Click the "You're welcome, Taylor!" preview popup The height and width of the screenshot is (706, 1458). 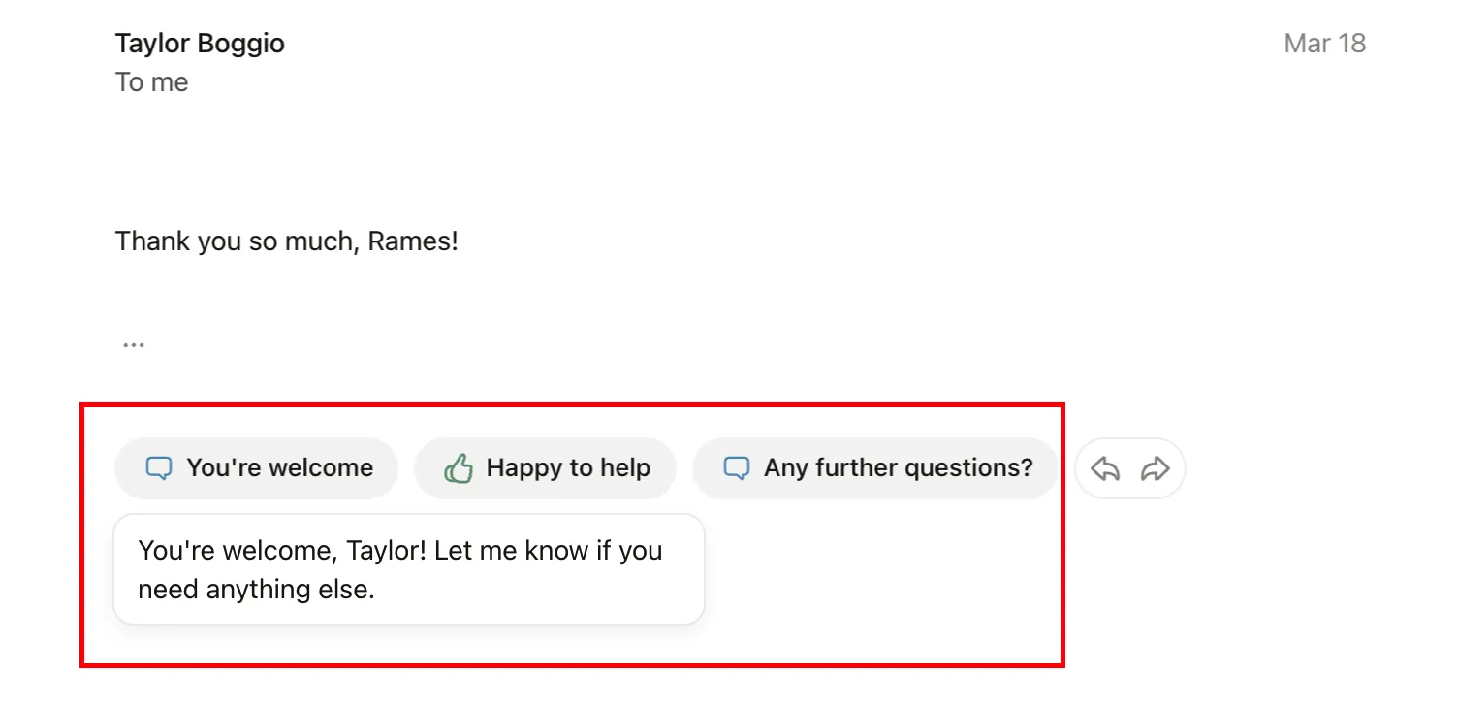(408, 569)
